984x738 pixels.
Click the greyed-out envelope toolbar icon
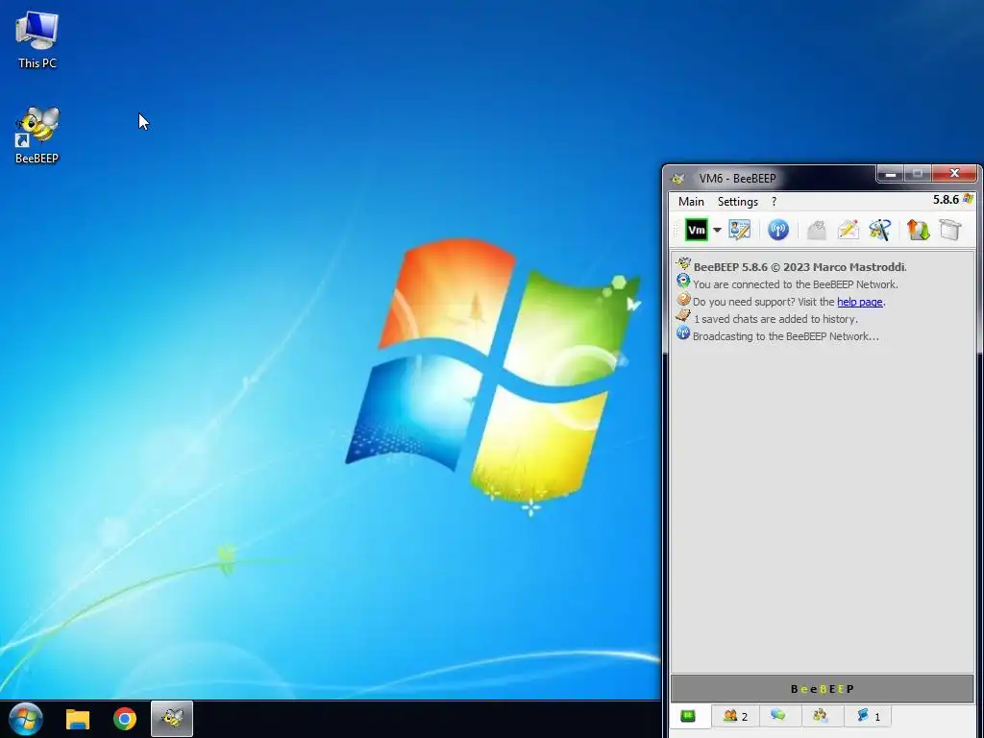pyautogui.click(x=816, y=230)
